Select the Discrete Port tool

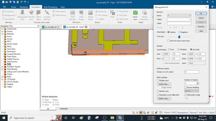point(31,15)
